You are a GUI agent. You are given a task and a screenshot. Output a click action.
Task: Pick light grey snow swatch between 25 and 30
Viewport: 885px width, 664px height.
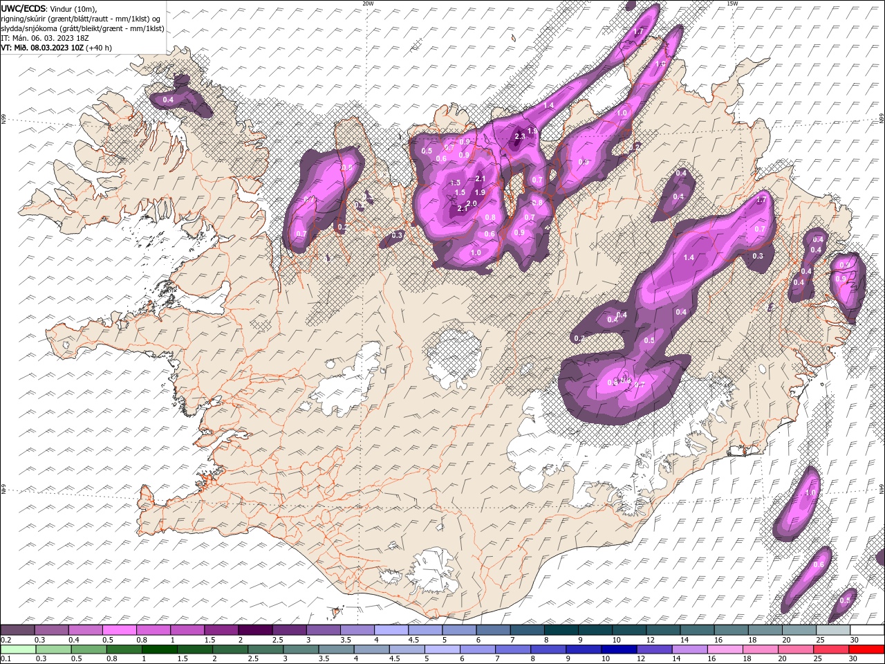point(832,630)
